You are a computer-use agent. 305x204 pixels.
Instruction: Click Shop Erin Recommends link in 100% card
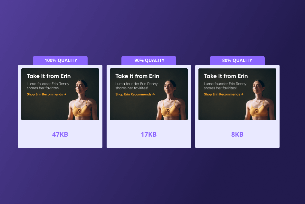46,94
